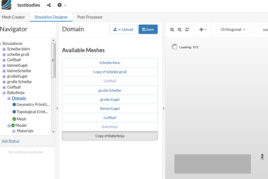
Task: Open the move/pan arrows tool menu
Action: pos(203,30)
